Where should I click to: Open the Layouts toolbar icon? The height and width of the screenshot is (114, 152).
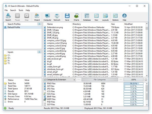[x=105, y=17]
